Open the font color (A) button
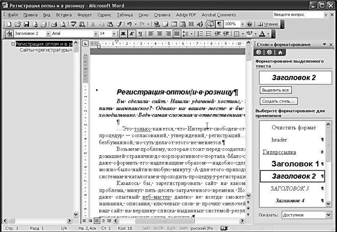Screen dimensions: 337x232 click(262, 34)
